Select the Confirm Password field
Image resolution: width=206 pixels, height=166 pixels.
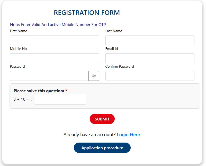click(x=150, y=76)
